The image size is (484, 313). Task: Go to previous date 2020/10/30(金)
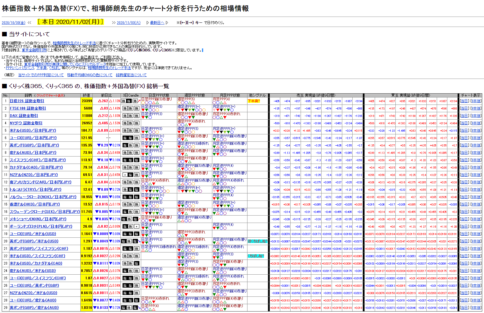tap(14, 23)
